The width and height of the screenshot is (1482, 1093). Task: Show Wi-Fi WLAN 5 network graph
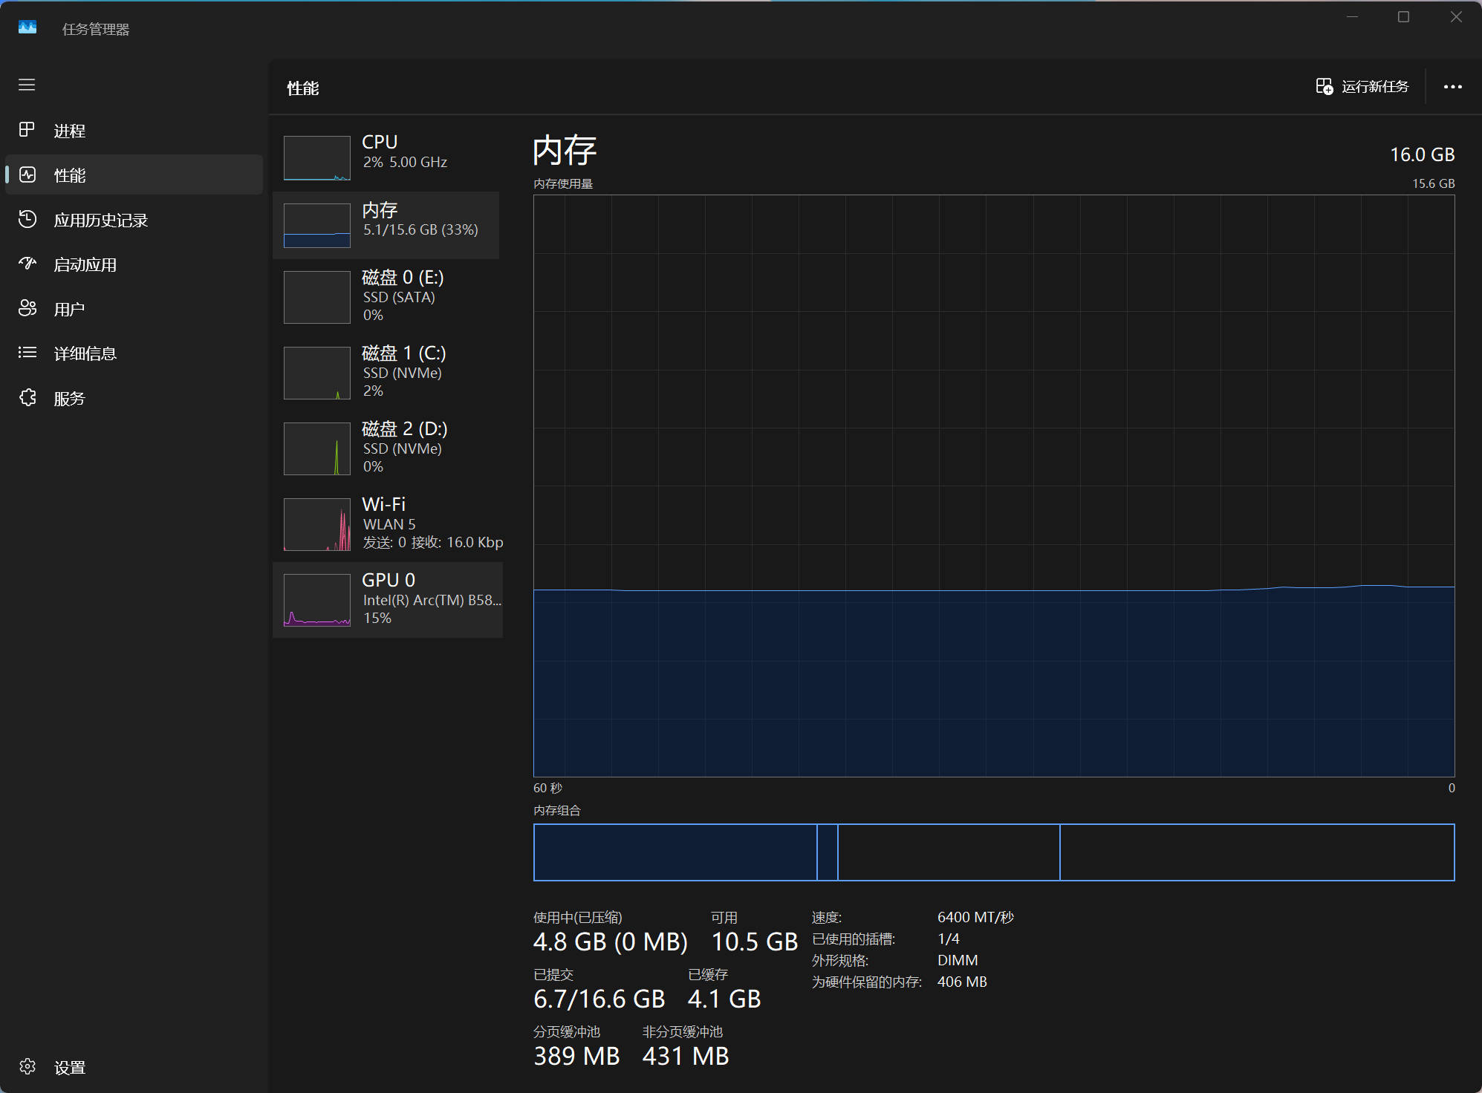316,524
